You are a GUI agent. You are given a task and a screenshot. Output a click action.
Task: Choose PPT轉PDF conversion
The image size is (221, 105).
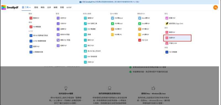pyautogui.click(x=144, y=29)
